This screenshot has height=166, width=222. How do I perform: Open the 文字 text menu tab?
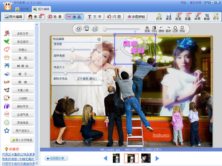95,17
